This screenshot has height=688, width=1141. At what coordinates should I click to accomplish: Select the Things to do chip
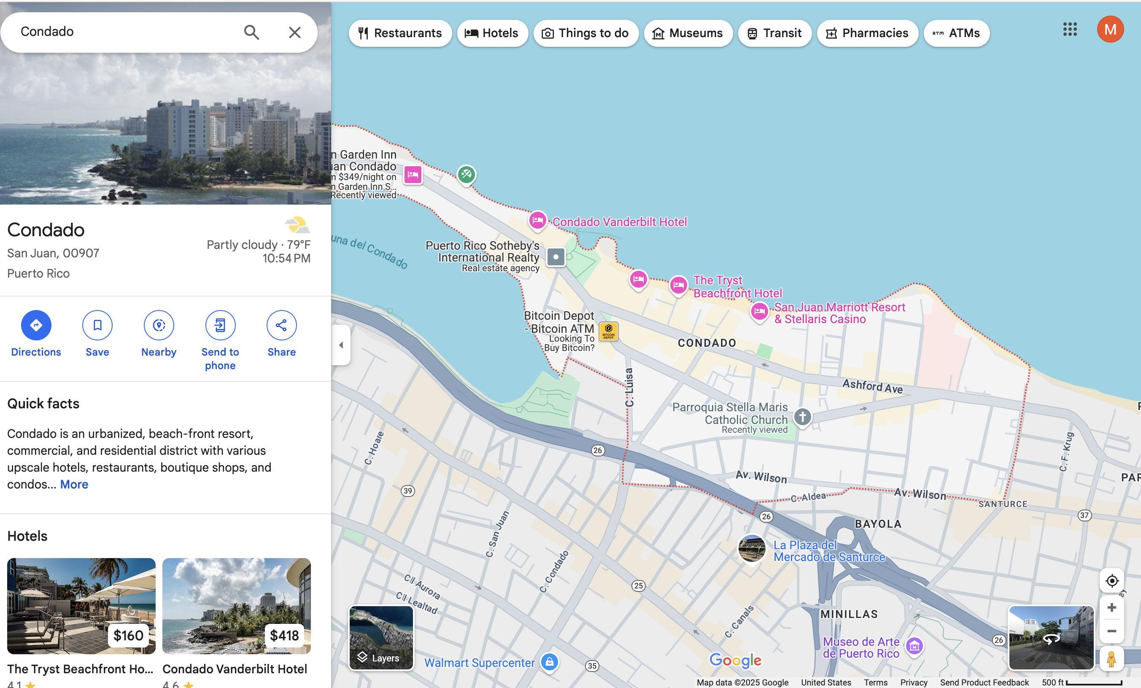[x=586, y=33]
